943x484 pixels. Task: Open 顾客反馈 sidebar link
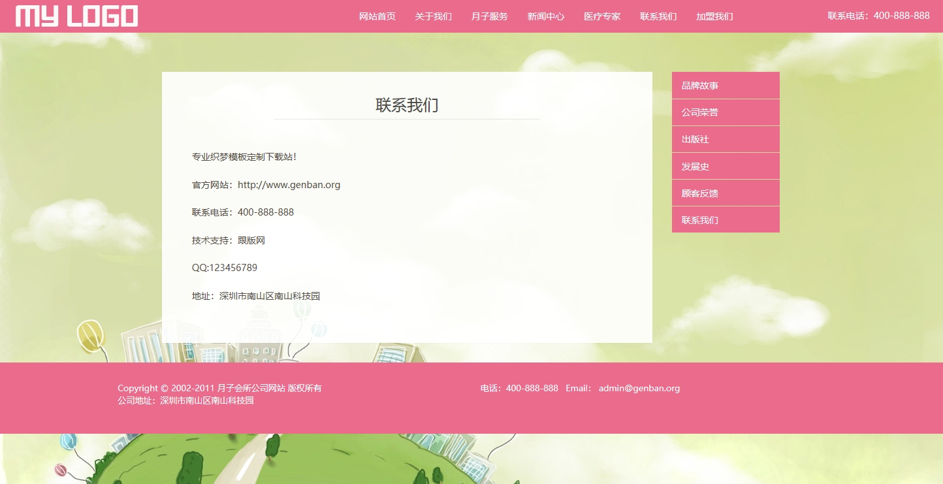pyautogui.click(x=726, y=193)
